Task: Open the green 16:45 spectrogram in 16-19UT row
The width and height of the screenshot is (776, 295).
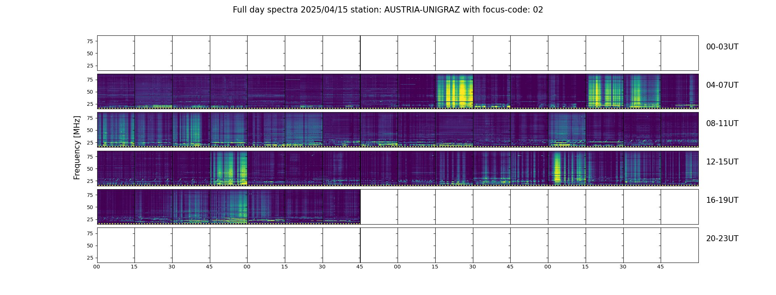Action: [229, 206]
